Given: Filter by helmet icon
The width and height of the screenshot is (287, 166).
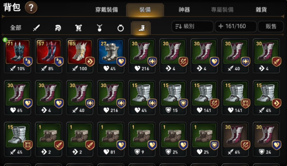Looking at the screenshot, I should [x=58, y=28].
